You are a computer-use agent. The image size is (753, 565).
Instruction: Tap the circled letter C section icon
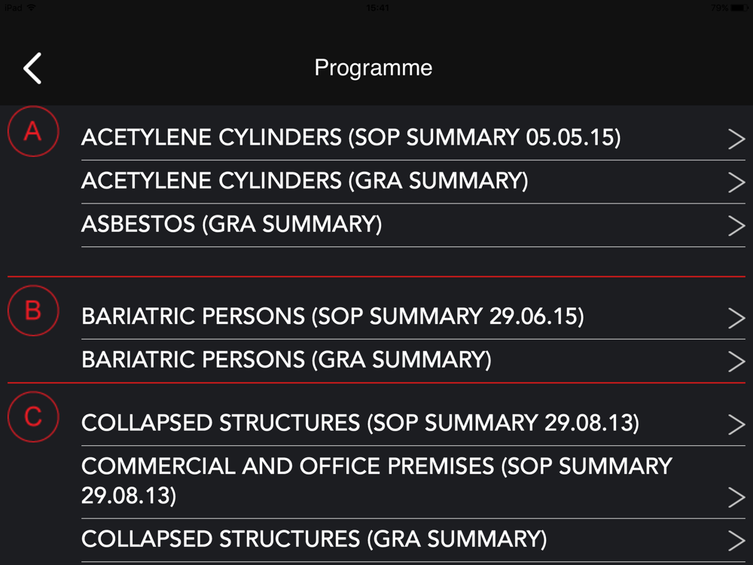click(33, 417)
